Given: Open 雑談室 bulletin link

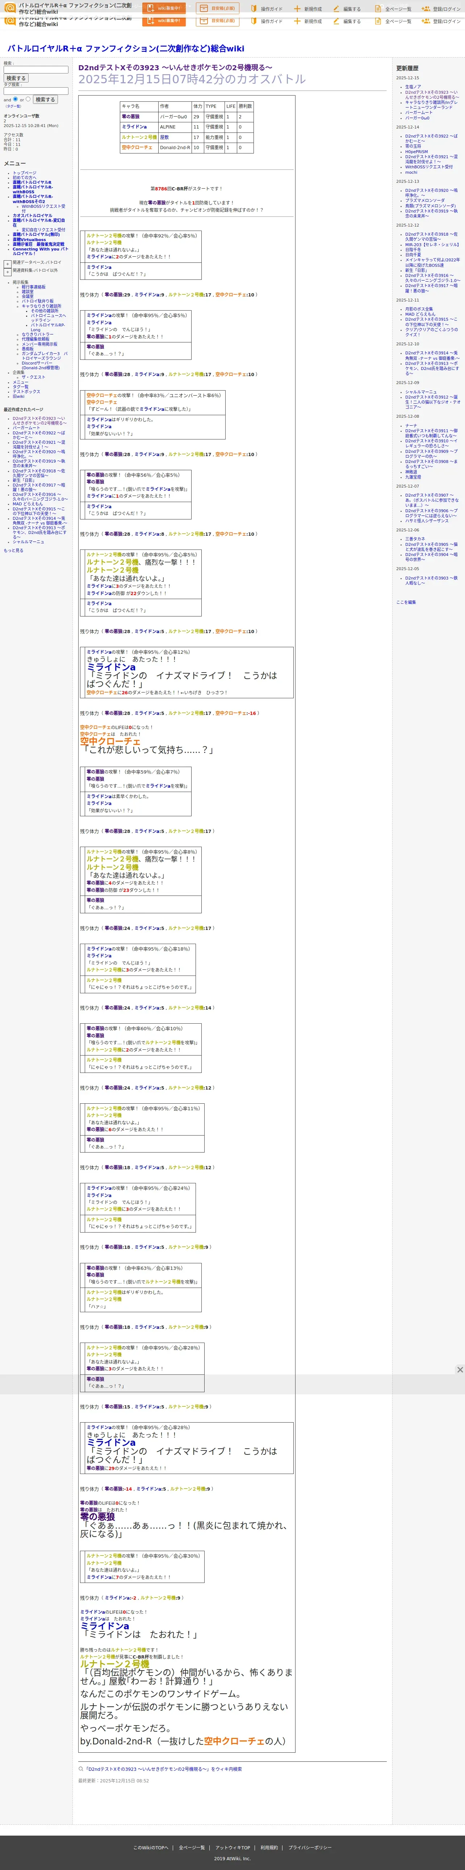Looking at the screenshot, I should 27,292.
